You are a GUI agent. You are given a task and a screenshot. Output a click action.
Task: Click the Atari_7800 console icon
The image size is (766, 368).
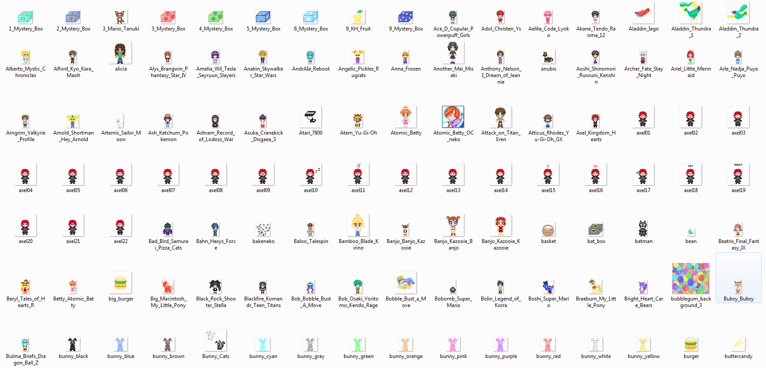coord(310,117)
